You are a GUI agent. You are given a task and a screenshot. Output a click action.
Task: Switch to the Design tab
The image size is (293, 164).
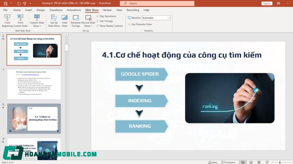pos(41,10)
